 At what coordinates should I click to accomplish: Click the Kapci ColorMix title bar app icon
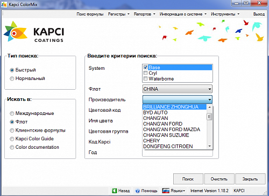click(4, 4)
